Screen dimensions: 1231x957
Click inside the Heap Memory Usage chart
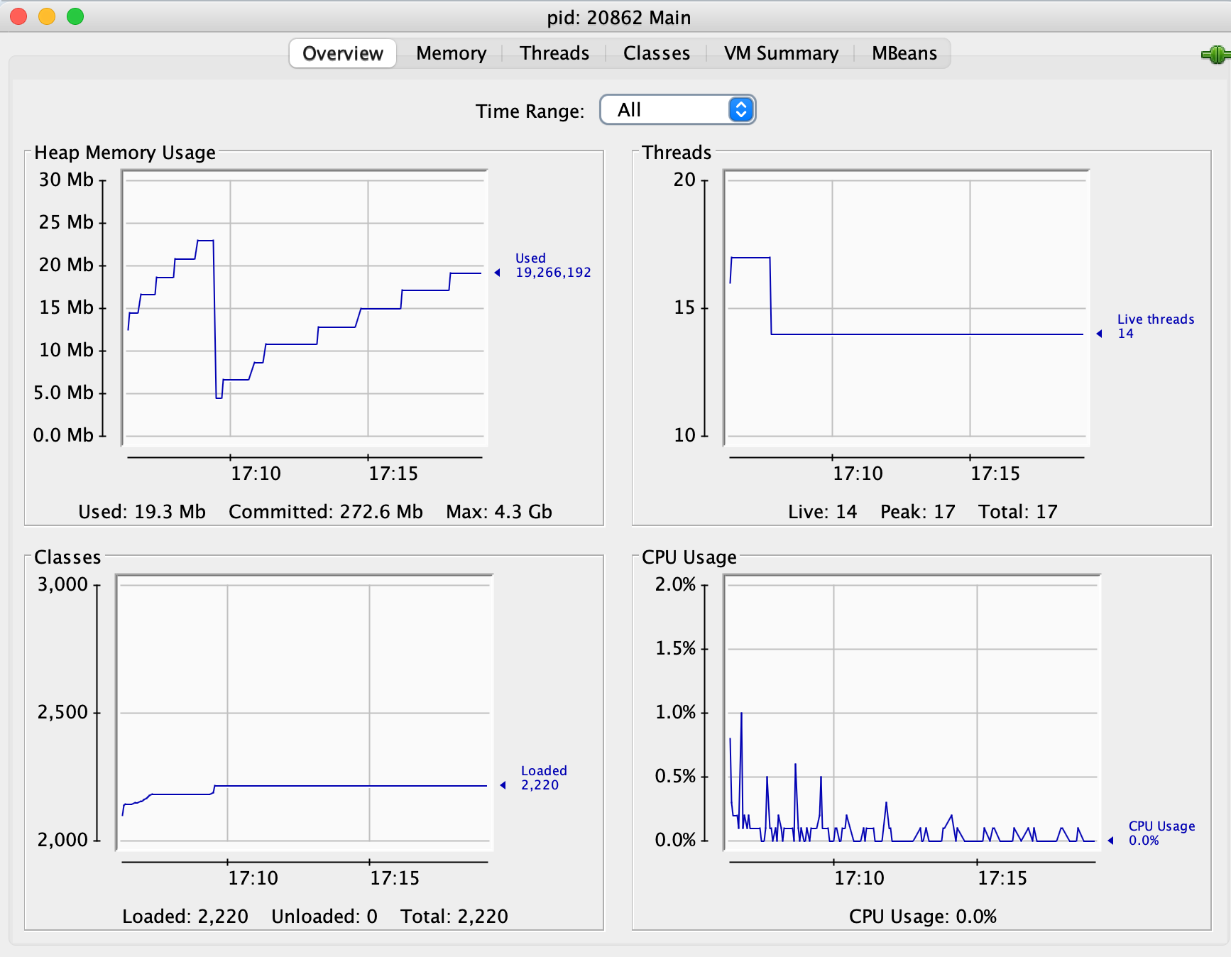pos(305,309)
